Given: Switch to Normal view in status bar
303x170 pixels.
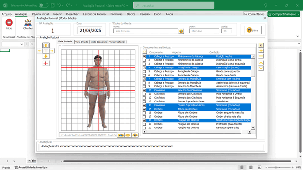Looking at the screenshot, I should (242, 167).
